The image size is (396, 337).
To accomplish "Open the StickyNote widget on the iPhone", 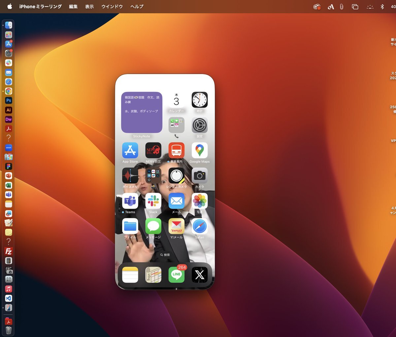I will 142,112.
